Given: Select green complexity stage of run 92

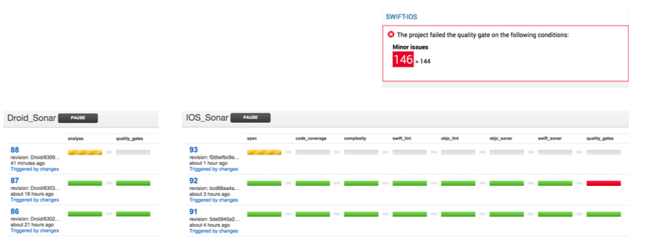Looking at the screenshot, I should tap(362, 183).
